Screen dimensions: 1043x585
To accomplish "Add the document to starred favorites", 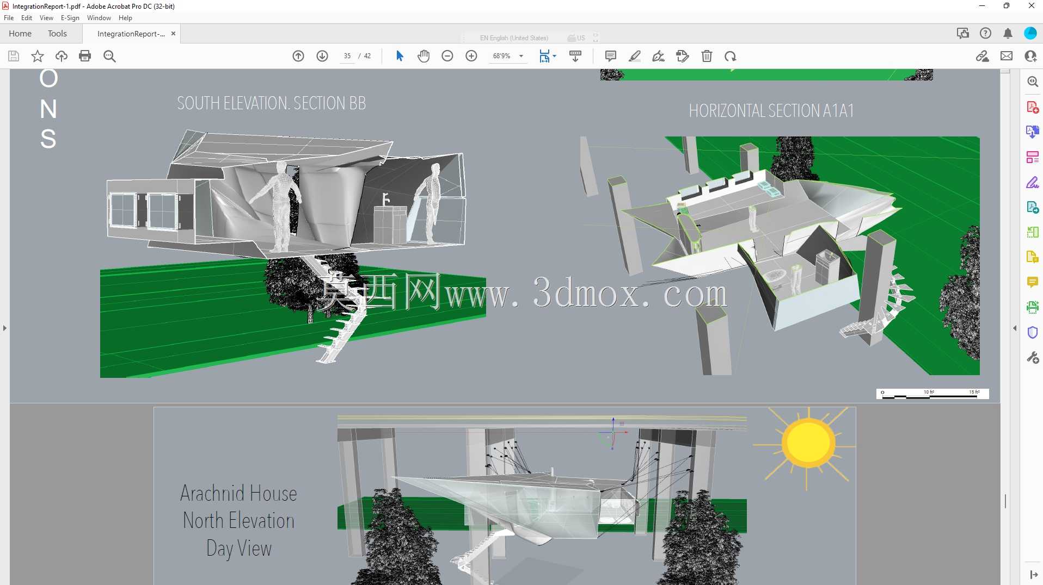I will 38,56.
